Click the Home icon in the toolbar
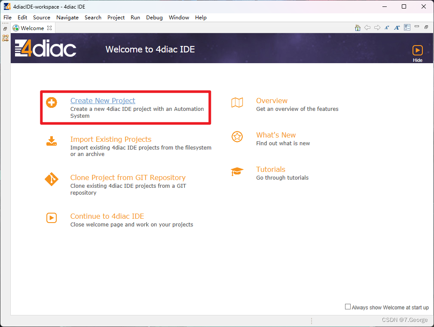 [x=358, y=27]
